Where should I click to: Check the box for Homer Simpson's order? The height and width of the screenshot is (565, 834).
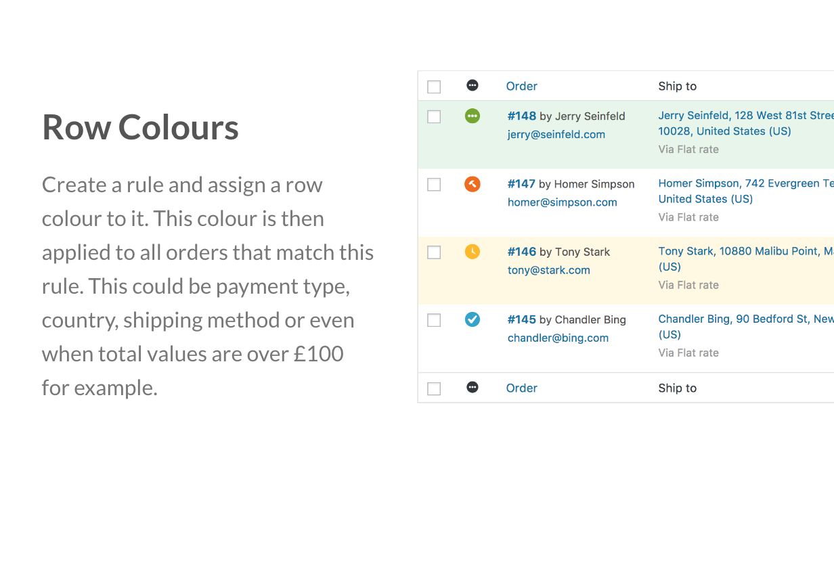(434, 184)
